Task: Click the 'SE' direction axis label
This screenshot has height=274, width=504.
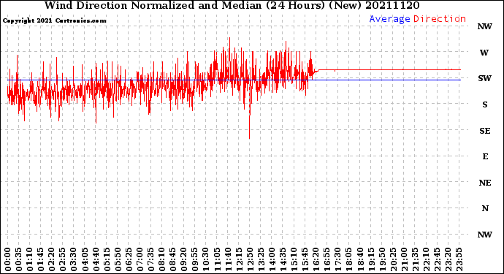Action: pos(485,131)
